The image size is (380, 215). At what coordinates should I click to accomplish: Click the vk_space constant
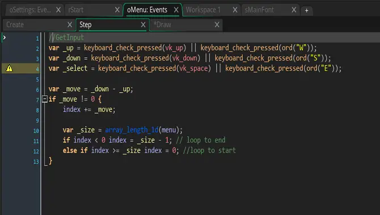(x=193, y=68)
